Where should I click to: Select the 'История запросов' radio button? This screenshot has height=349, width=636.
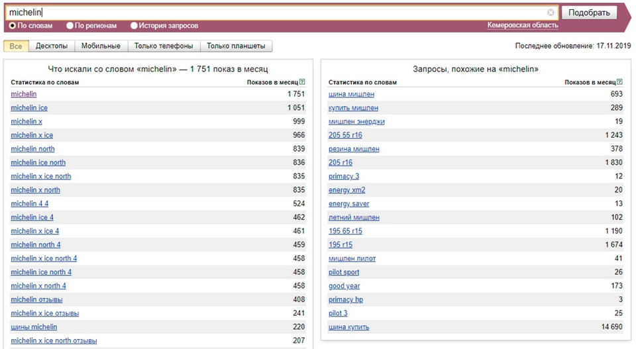(x=134, y=26)
